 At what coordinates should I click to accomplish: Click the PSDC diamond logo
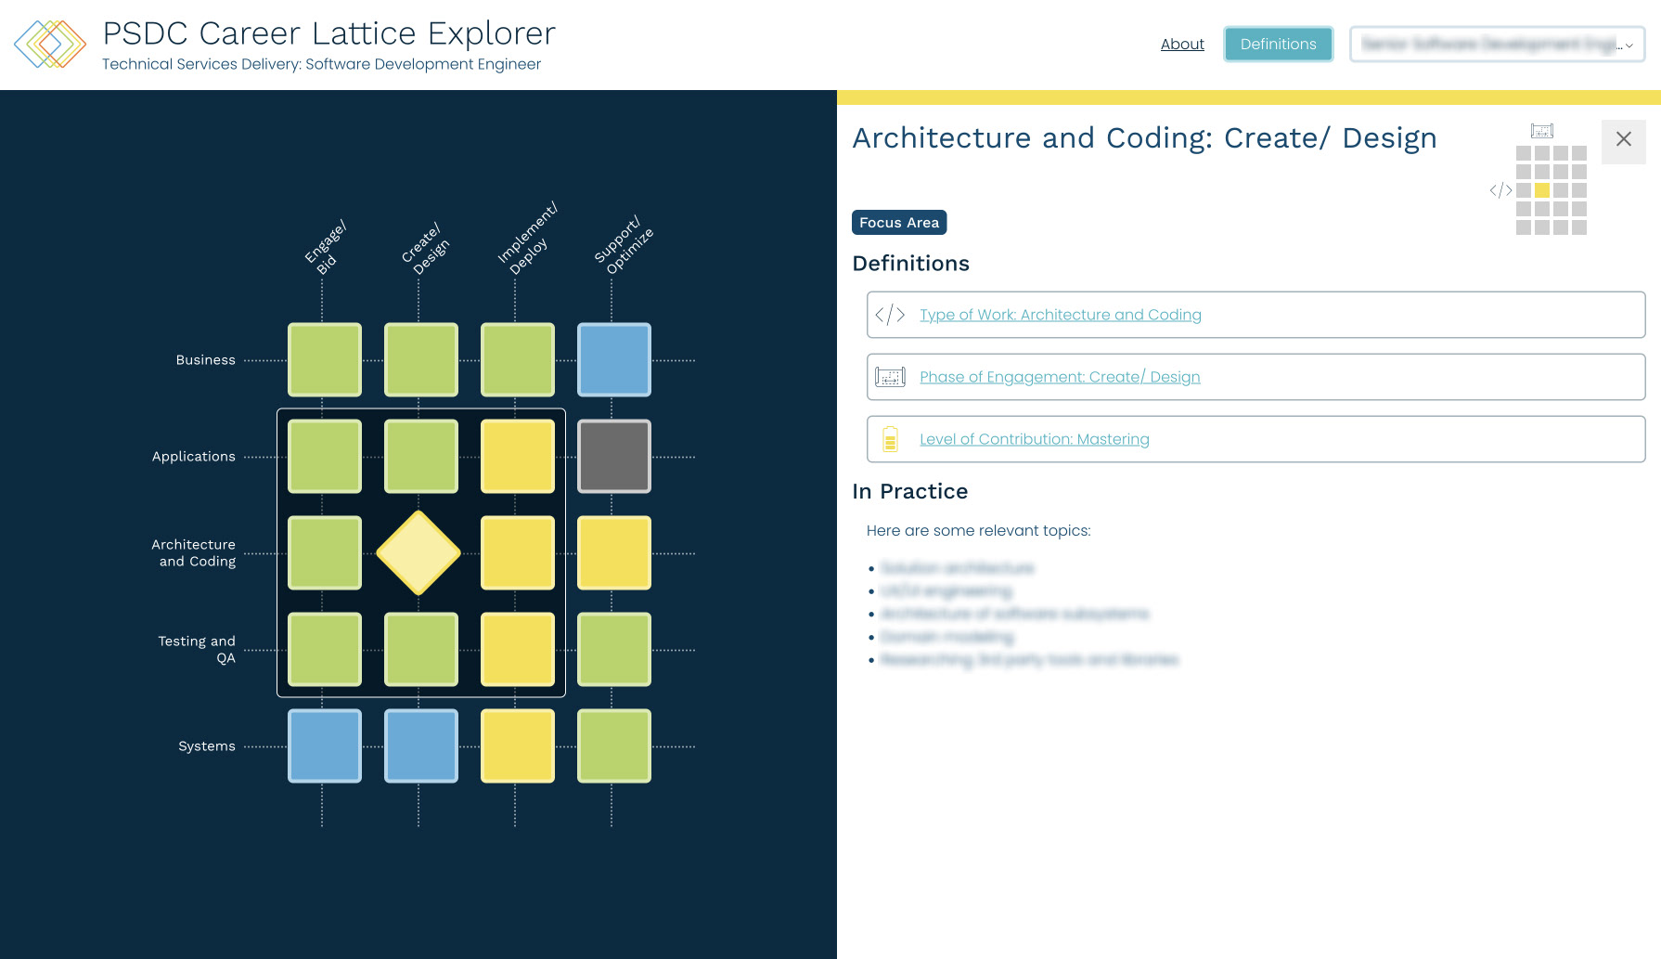click(50, 44)
